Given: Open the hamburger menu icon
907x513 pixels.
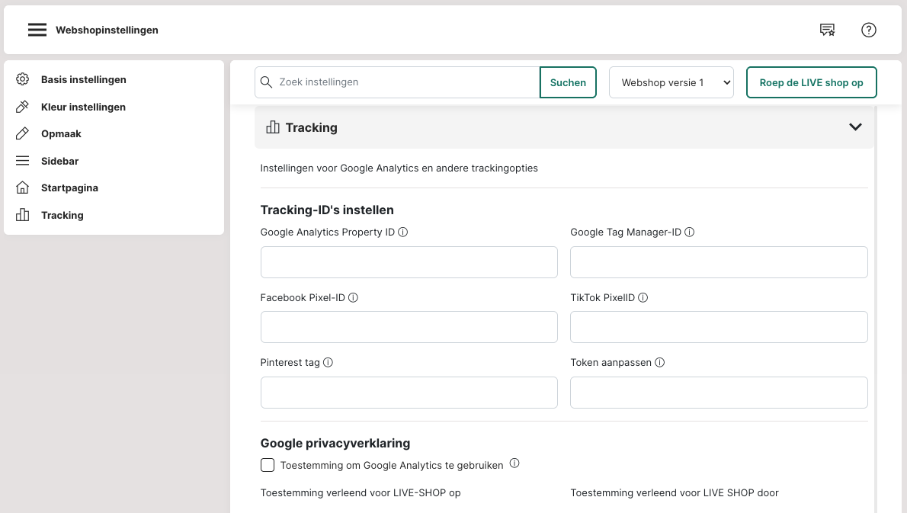Looking at the screenshot, I should coord(37,30).
